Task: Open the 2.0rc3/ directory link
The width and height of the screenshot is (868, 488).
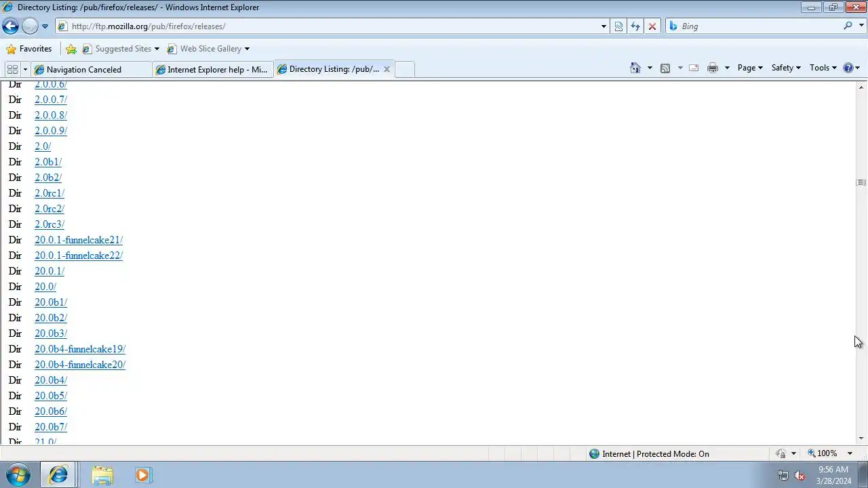Action: click(x=50, y=224)
